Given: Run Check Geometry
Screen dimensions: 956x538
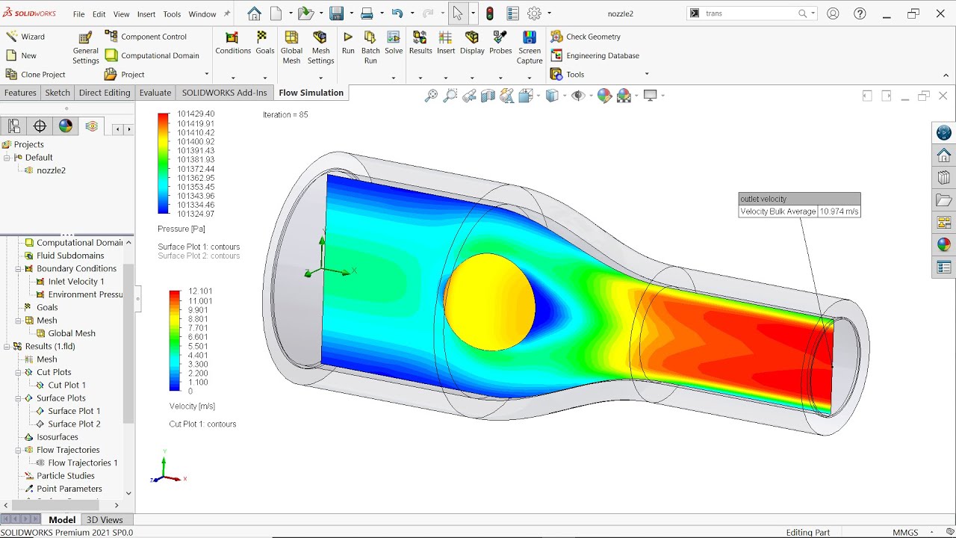Looking at the screenshot, I should pyautogui.click(x=586, y=37).
